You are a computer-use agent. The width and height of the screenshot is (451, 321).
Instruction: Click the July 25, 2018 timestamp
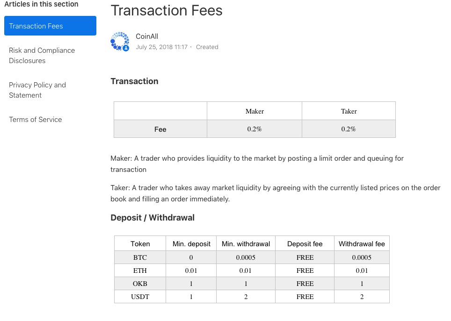point(162,47)
